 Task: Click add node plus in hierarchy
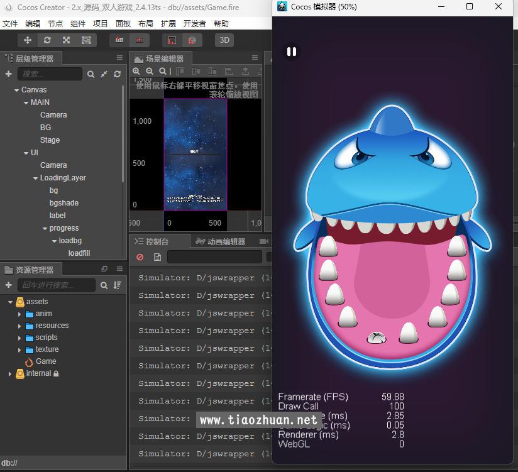[9, 74]
